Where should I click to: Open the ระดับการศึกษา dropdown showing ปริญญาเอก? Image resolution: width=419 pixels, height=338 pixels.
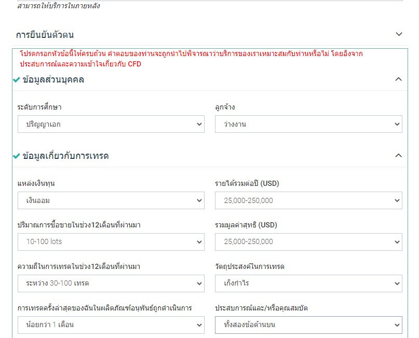click(111, 124)
